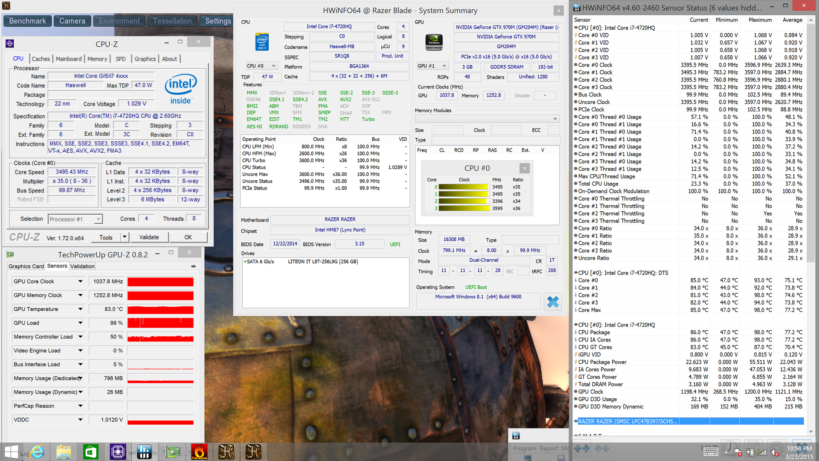Click the HWiNFO taskbar icon

pos(144,452)
